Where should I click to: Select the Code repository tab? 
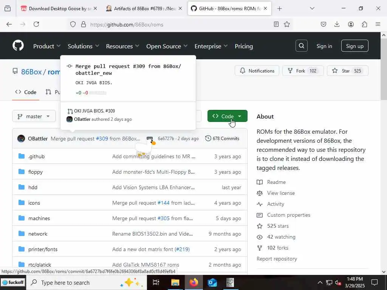coord(26,92)
